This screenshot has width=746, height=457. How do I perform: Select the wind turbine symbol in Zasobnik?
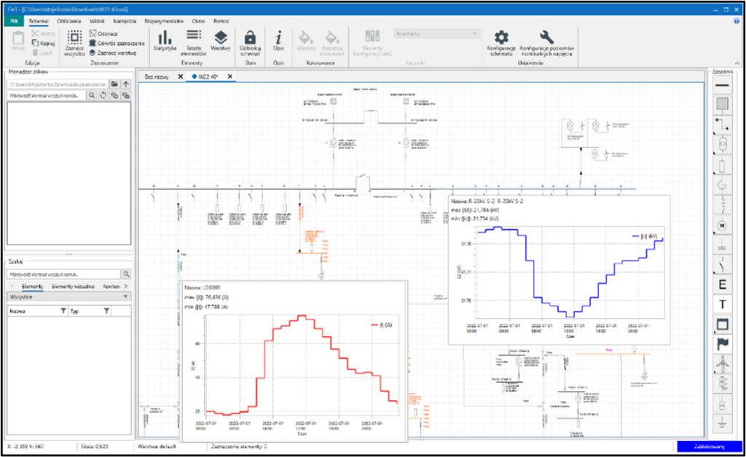pyautogui.click(x=722, y=365)
